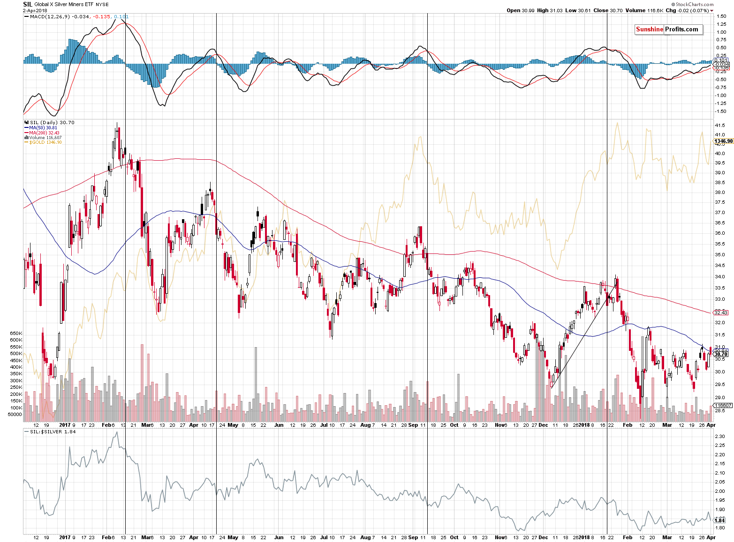The height and width of the screenshot is (542, 734).
Task: Click the MA(50) 30.81 legend entry
Action: coord(43,127)
